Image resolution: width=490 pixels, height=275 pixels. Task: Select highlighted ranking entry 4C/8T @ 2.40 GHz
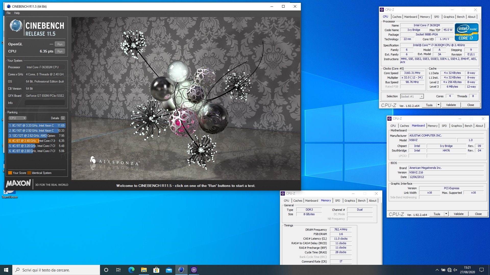(37, 141)
